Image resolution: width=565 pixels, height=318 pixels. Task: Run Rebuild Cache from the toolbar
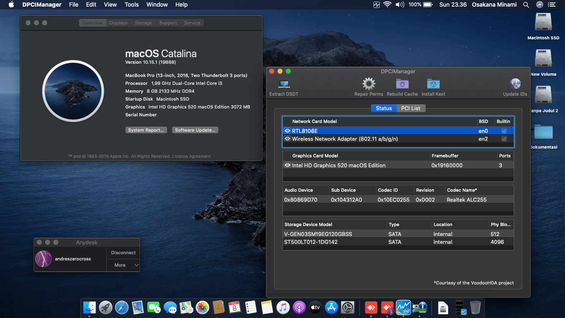tap(402, 84)
